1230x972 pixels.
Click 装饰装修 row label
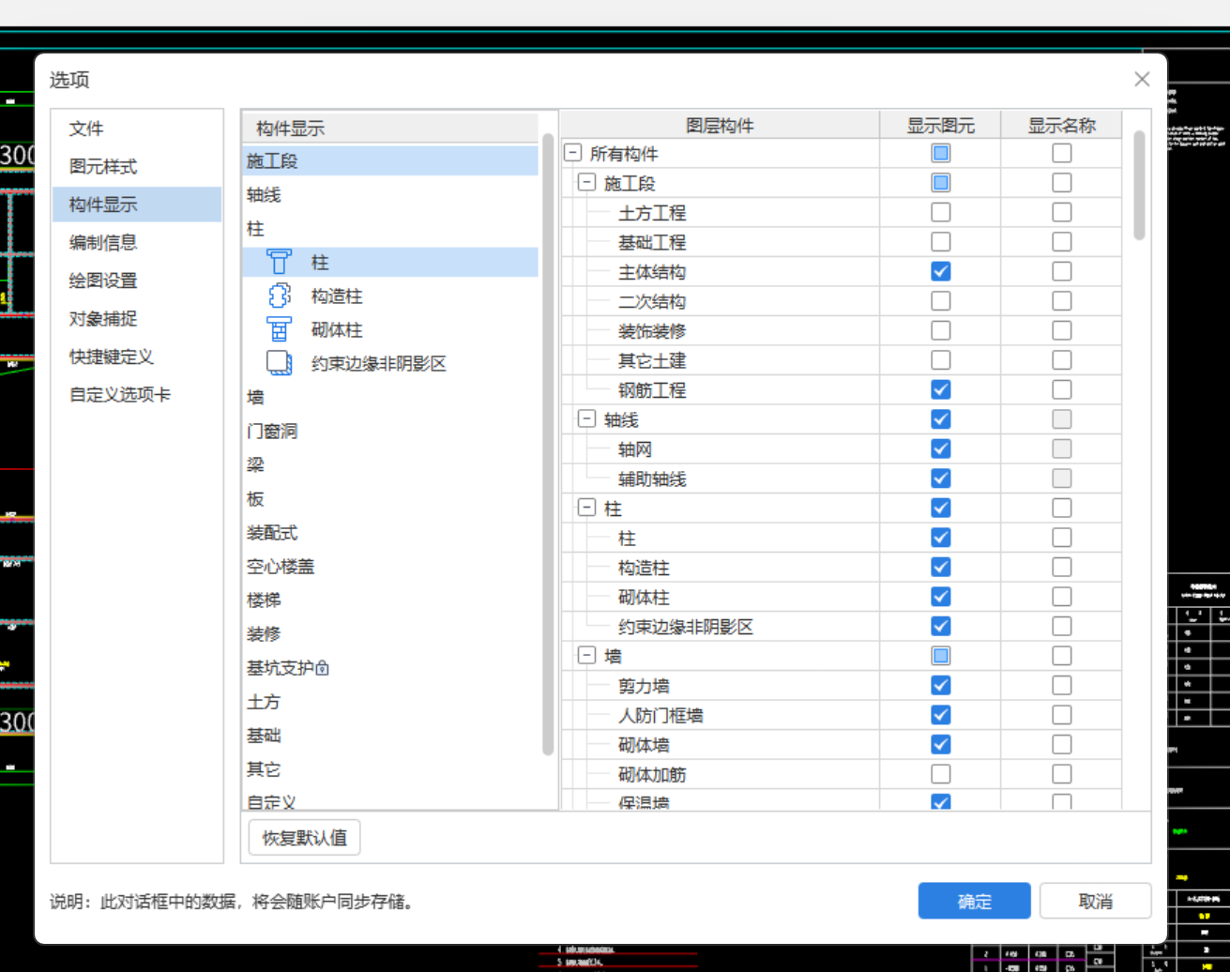(652, 330)
